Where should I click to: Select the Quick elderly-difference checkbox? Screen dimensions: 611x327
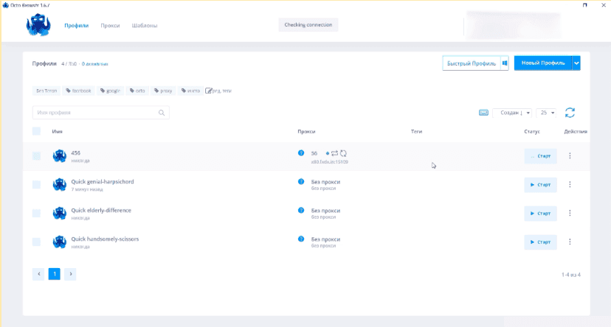click(x=37, y=213)
